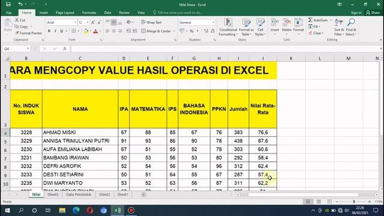The width and height of the screenshot is (384, 216).
Task: Click the Increase Indent icon
Action: click(135, 31)
